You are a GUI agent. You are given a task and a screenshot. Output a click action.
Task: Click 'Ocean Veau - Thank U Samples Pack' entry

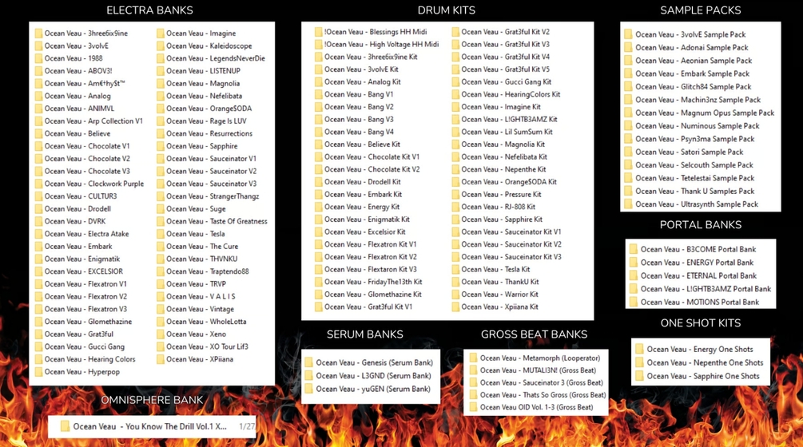click(695, 192)
